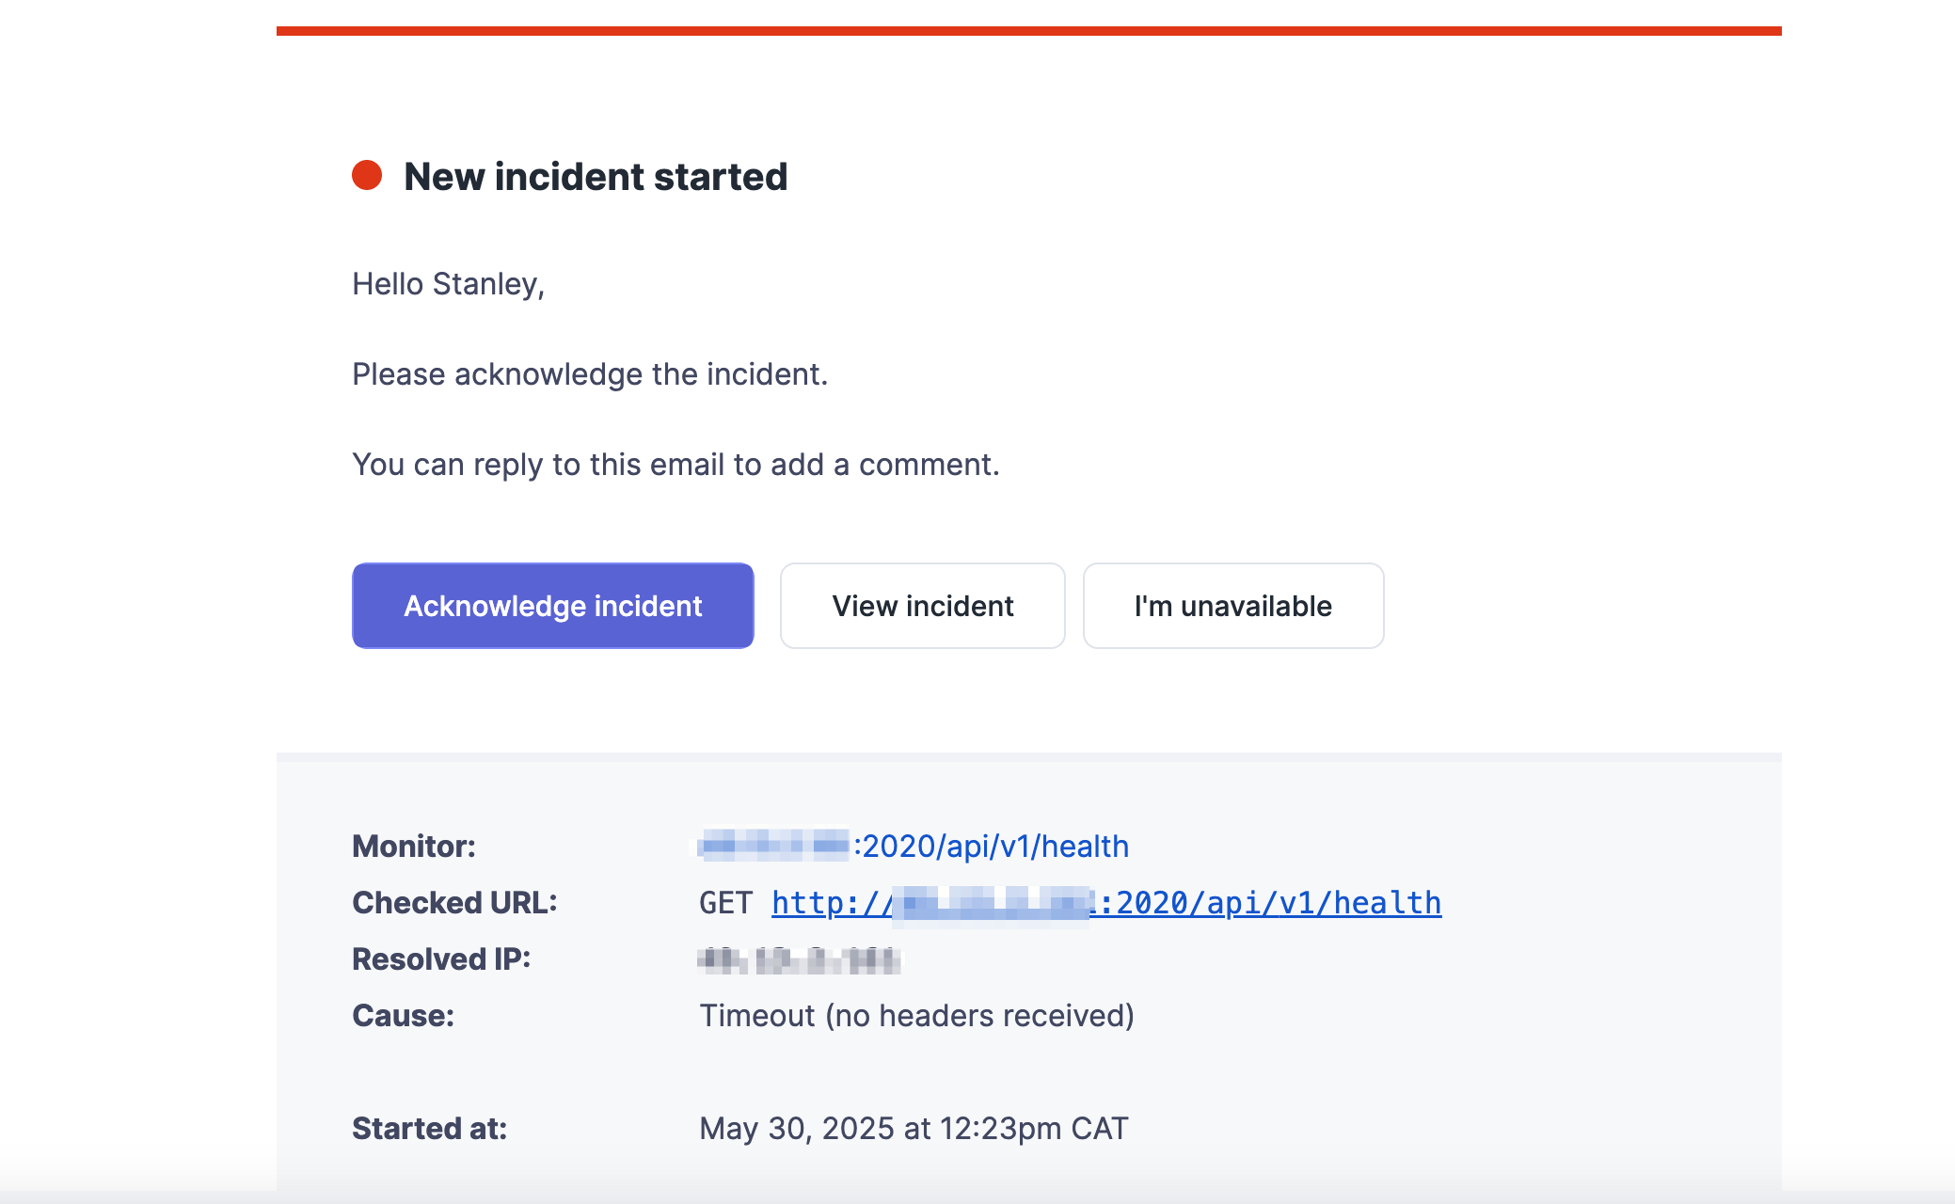Viewport: 1955px width, 1204px height.
Task: Click the reply to this email sentence
Action: tap(676, 465)
